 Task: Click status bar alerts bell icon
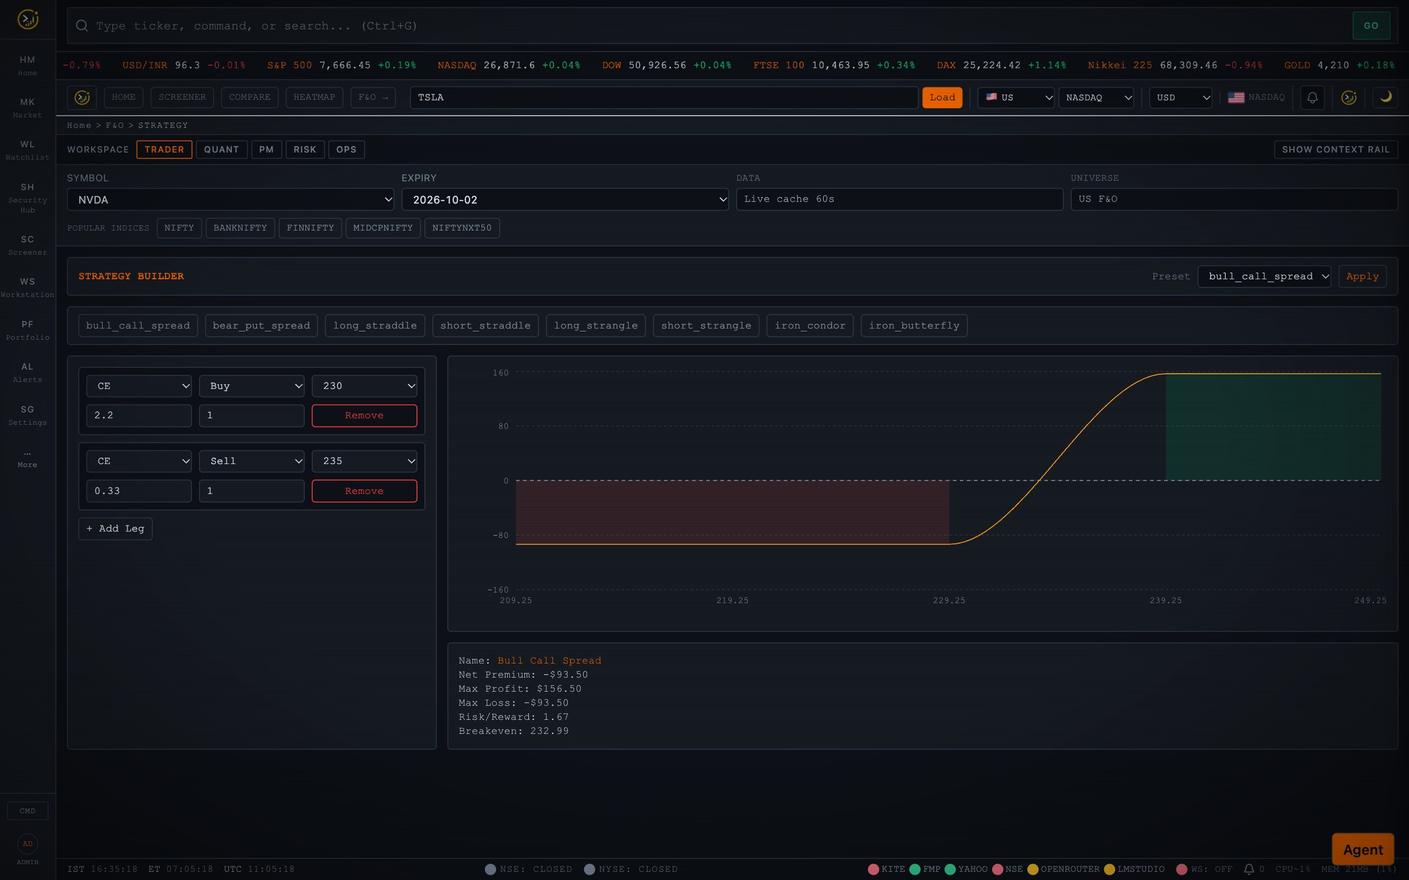pyautogui.click(x=1249, y=869)
